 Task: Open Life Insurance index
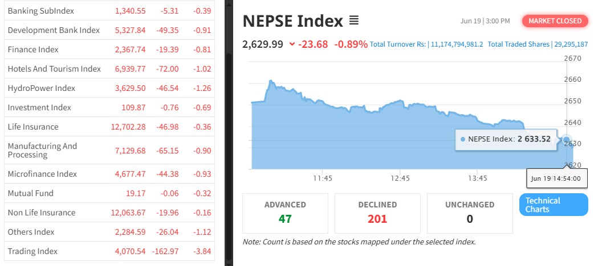33,127
